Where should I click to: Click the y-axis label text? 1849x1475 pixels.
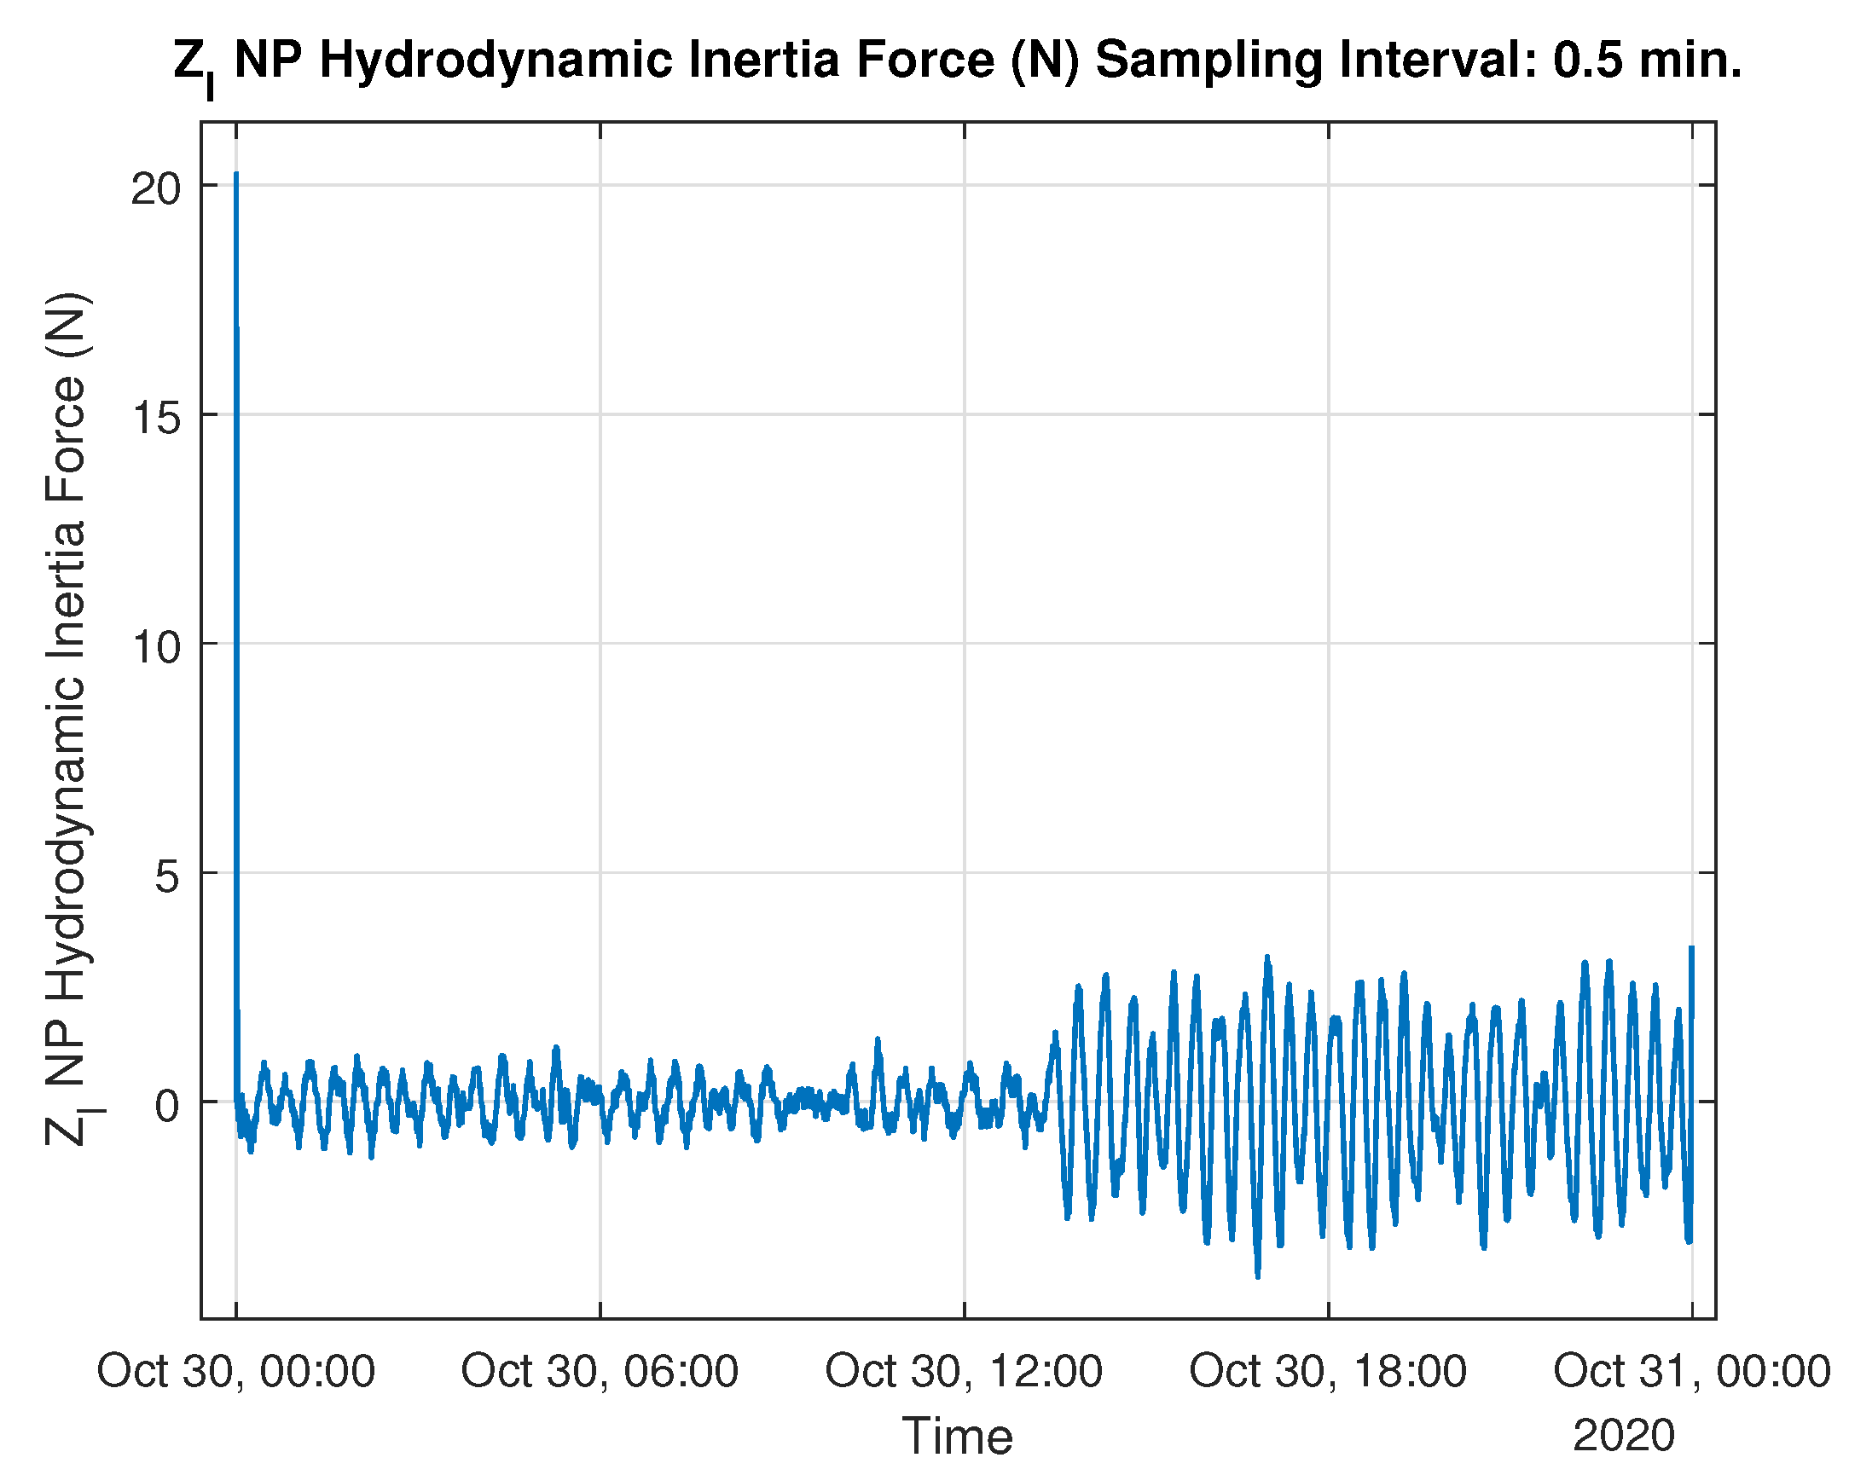pos(67,720)
